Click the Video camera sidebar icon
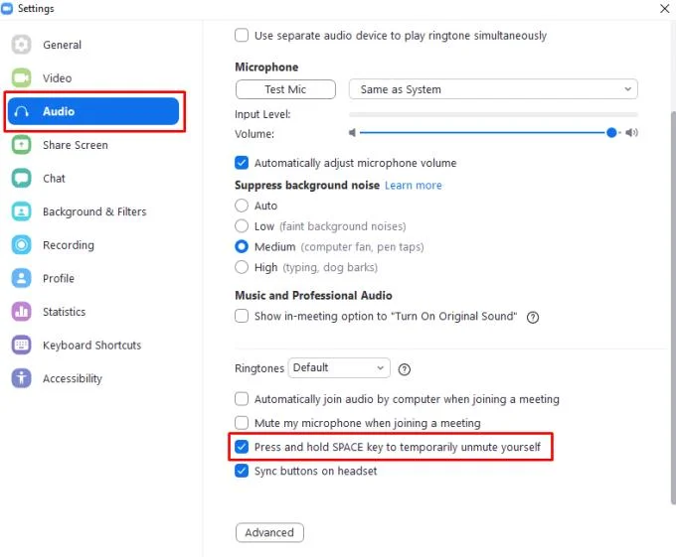676x557 pixels. pos(21,77)
